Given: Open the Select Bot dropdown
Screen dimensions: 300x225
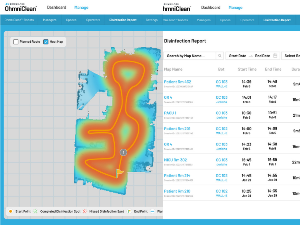Looking at the screenshot, I should coord(291,56).
